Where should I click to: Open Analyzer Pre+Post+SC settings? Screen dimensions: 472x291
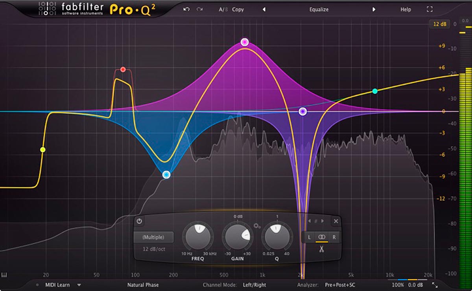click(340, 285)
